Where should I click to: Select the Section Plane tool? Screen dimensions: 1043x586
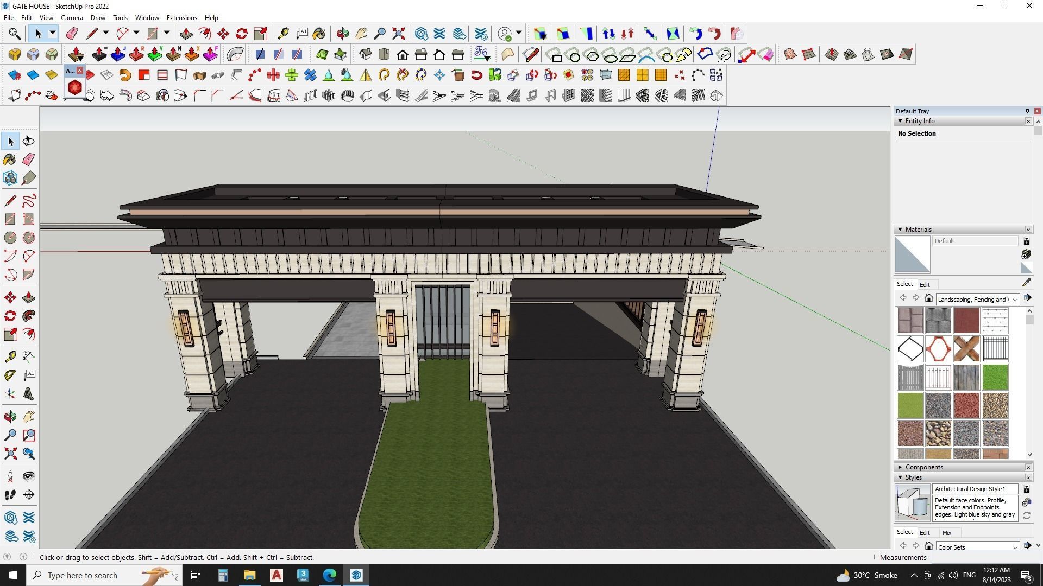click(x=28, y=495)
